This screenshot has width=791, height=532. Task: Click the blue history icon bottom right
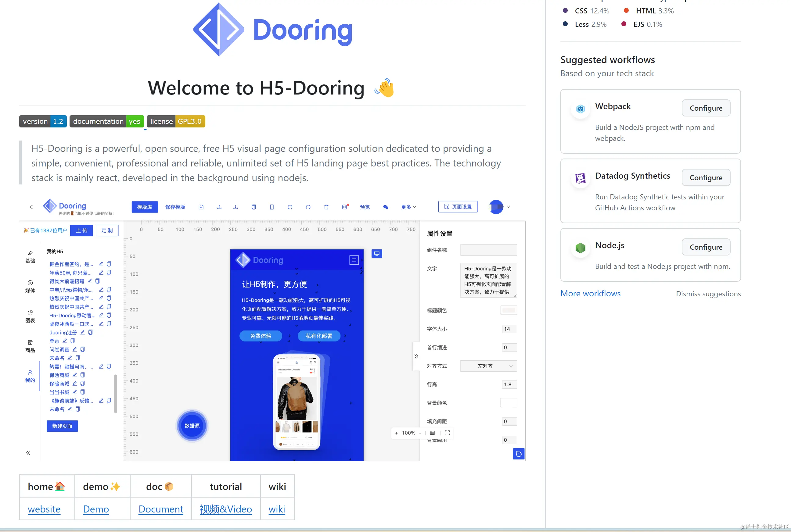click(519, 454)
